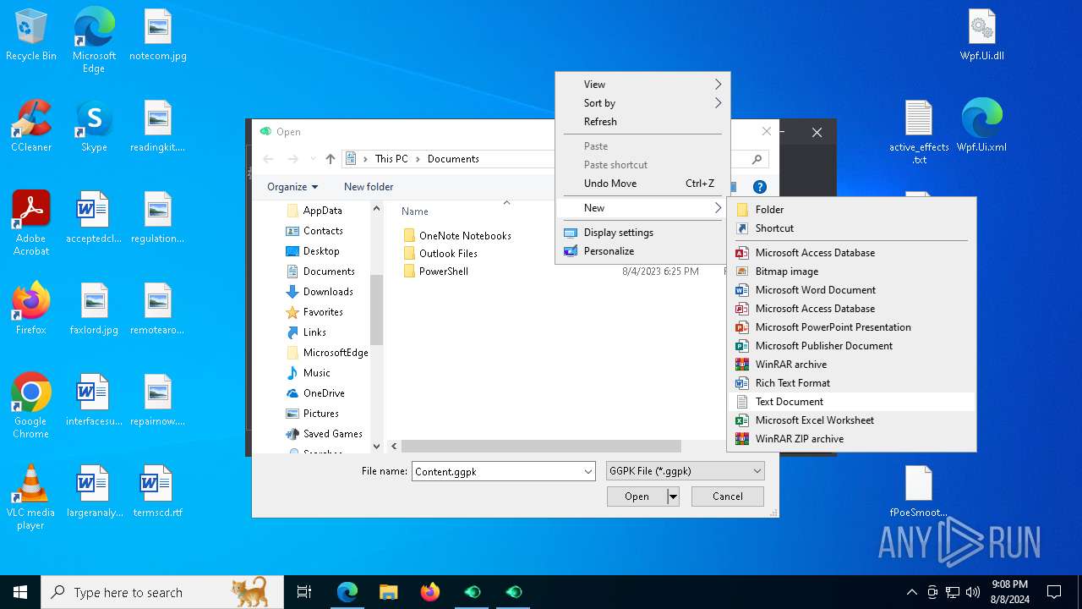Choose Undo Move in context menu
The height and width of the screenshot is (609, 1082).
(642, 184)
